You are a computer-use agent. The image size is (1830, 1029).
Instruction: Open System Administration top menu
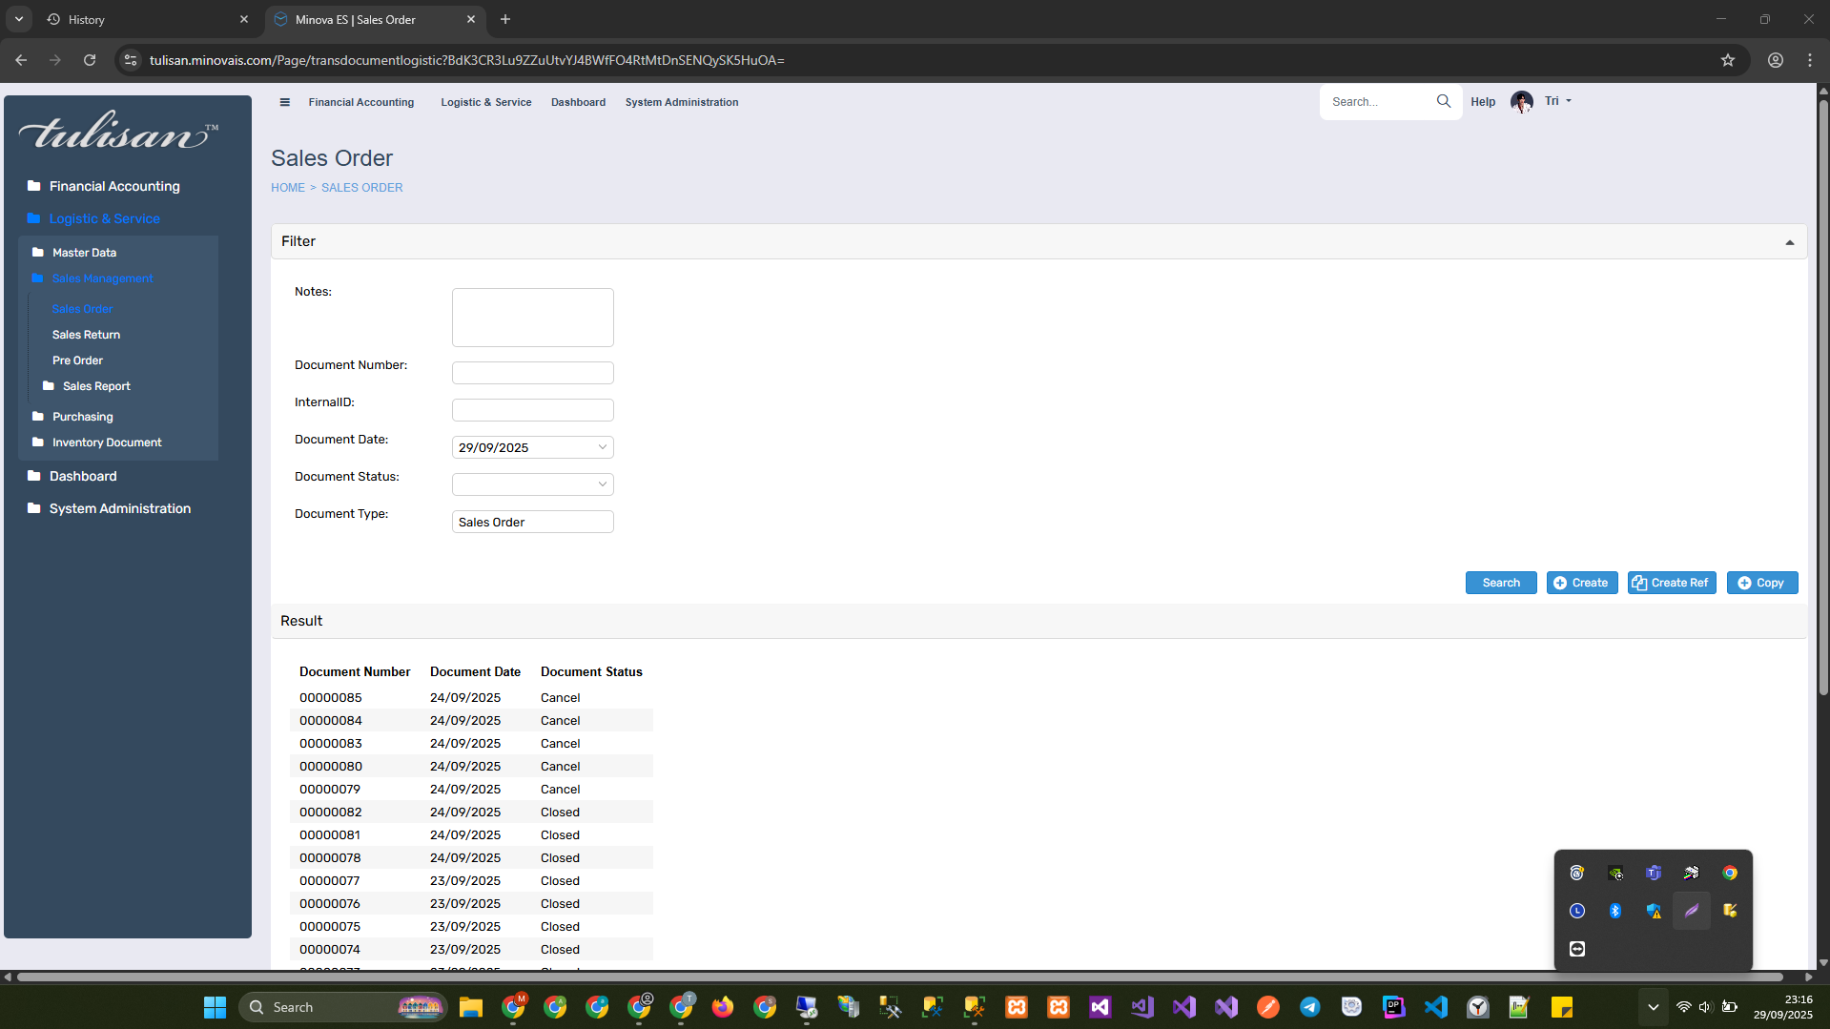[681, 102]
